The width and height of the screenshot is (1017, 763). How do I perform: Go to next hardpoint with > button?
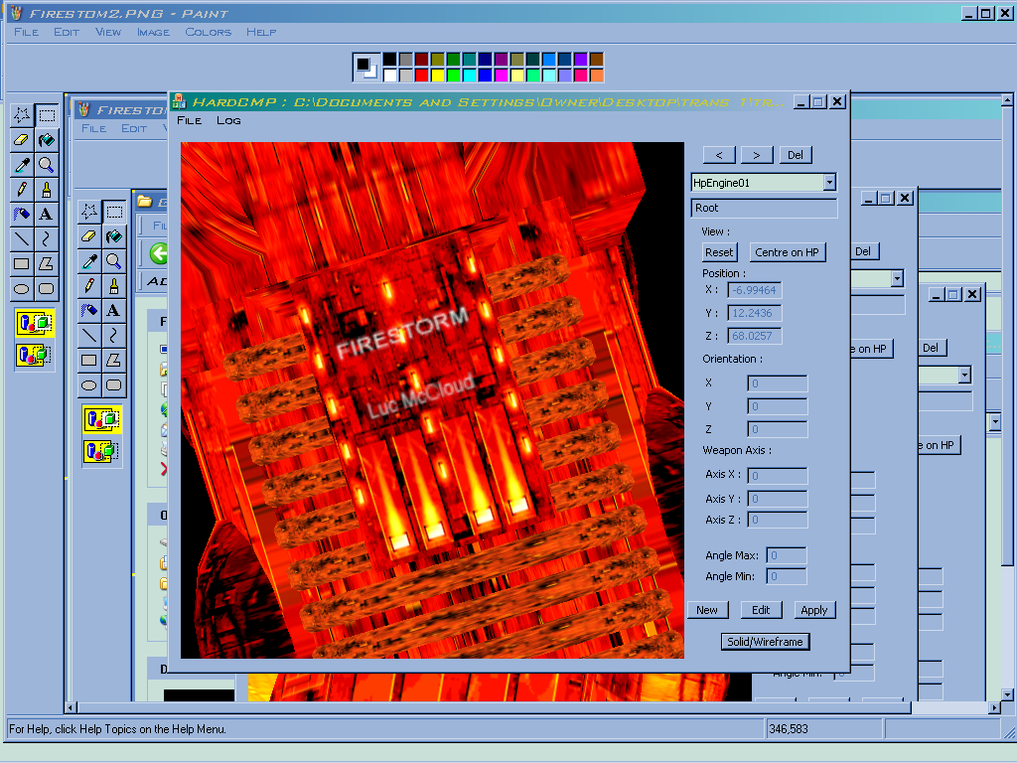(756, 155)
